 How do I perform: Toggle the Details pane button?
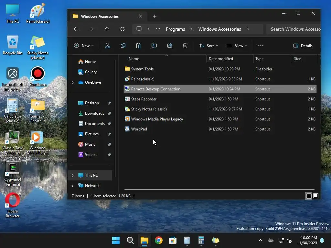(x=303, y=46)
